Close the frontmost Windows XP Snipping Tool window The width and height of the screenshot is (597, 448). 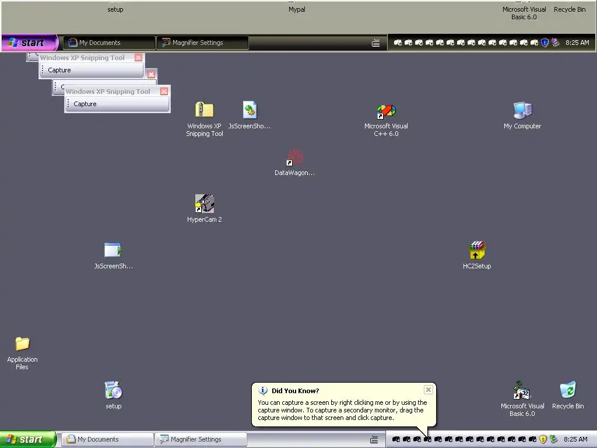tap(164, 92)
